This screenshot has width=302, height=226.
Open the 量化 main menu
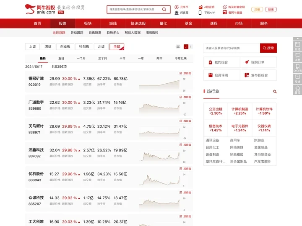point(163,23)
